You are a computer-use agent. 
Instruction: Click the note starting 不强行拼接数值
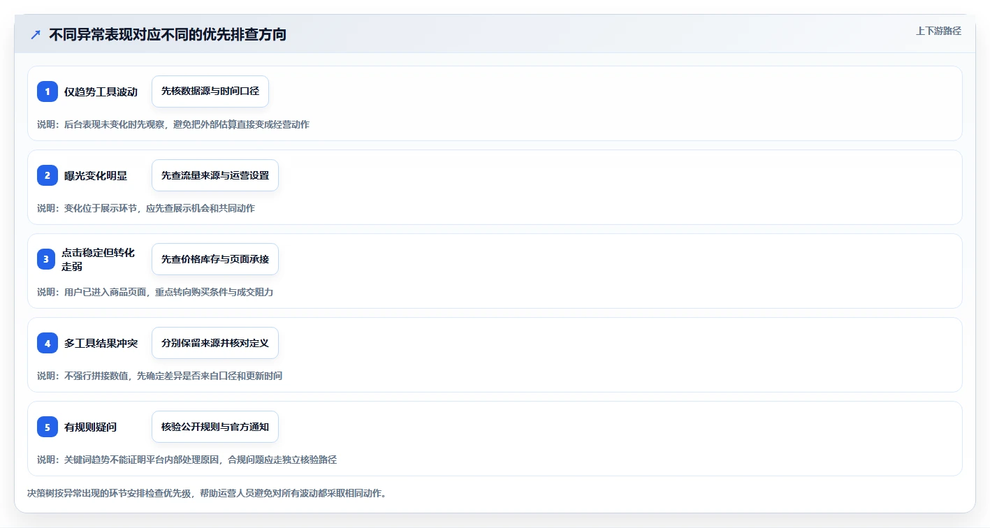159,376
